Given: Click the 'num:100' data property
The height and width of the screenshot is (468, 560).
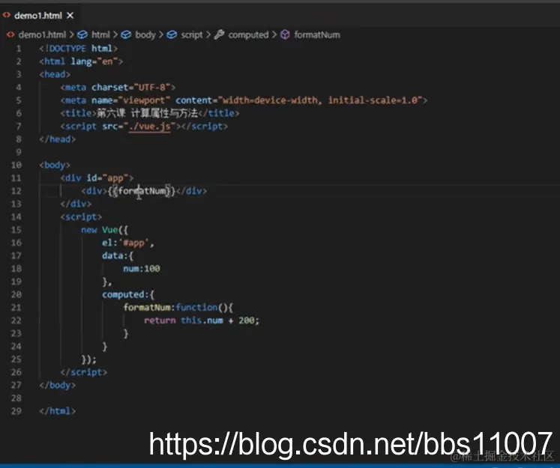Looking at the screenshot, I should coord(142,269).
